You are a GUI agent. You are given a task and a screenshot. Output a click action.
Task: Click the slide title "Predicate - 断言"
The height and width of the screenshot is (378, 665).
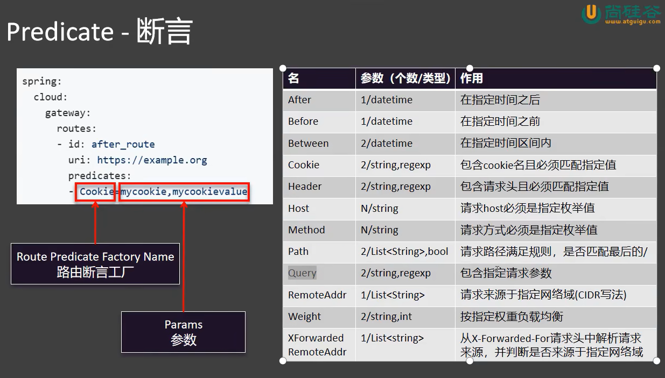99,32
